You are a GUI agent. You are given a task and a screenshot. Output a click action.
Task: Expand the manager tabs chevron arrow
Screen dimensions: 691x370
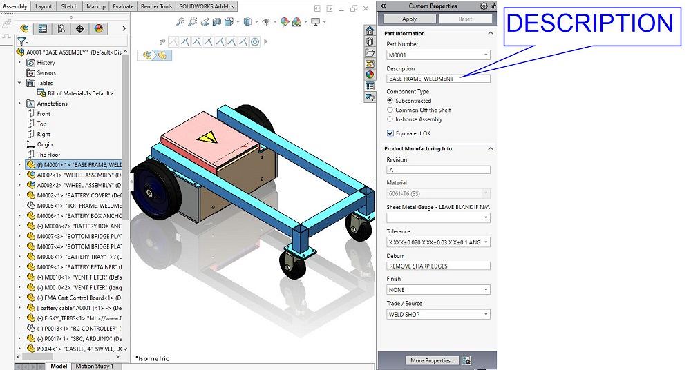pyautogui.click(x=124, y=28)
